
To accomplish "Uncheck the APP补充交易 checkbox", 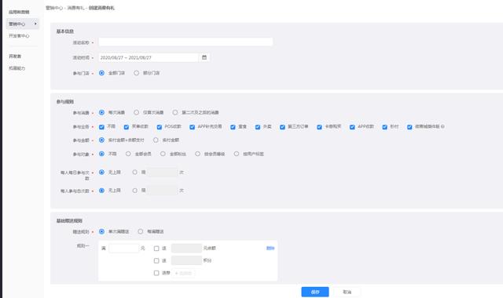I will [x=192, y=127].
